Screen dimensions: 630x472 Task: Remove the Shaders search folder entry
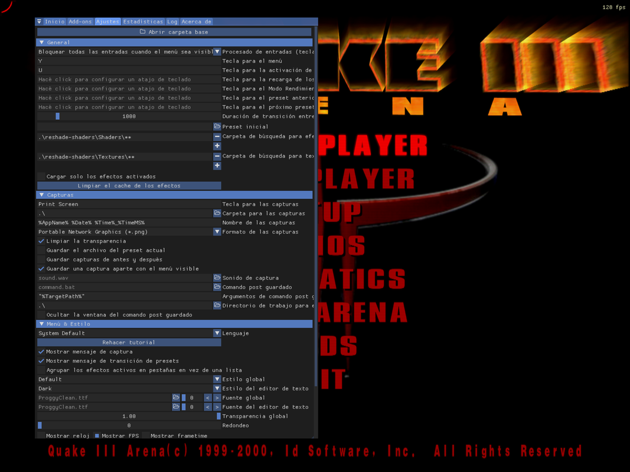(217, 137)
